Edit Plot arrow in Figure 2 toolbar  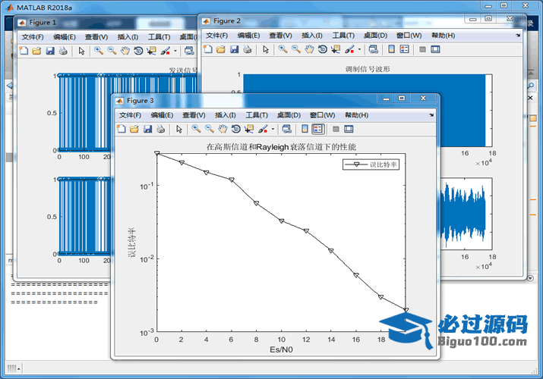point(266,49)
